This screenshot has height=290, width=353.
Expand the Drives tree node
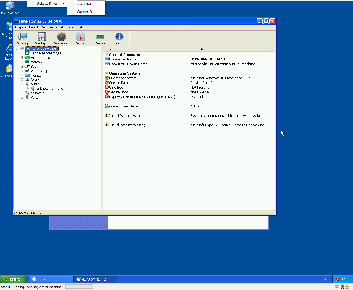(22, 80)
